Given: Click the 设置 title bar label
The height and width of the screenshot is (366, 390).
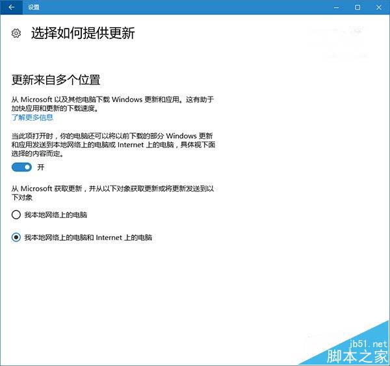Looking at the screenshot, I should point(34,7).
